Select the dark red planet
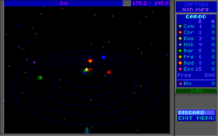 [109, 72]
